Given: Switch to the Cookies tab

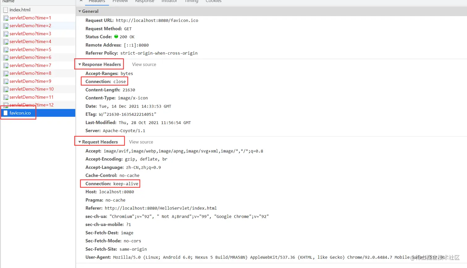Looking at the screenshot, I should (x=214, y=1).
